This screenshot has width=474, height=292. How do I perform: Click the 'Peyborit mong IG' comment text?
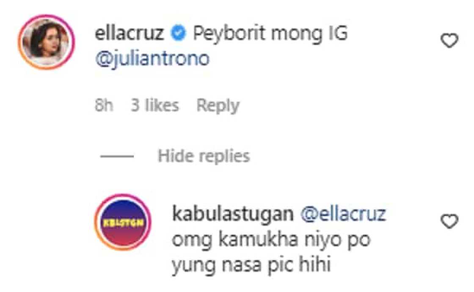click(270, 33)
